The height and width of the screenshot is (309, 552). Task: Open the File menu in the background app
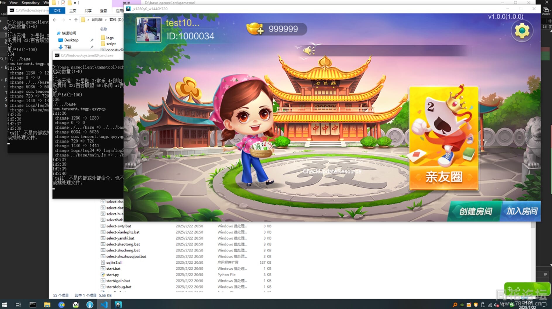pos(3,2)
